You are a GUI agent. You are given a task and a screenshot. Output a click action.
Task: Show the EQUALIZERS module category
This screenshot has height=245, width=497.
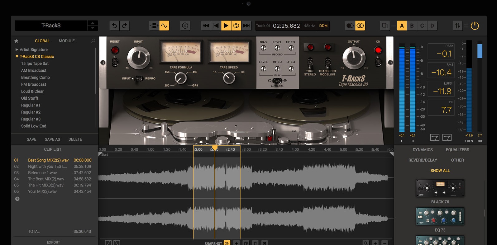[x=457, y=150]
